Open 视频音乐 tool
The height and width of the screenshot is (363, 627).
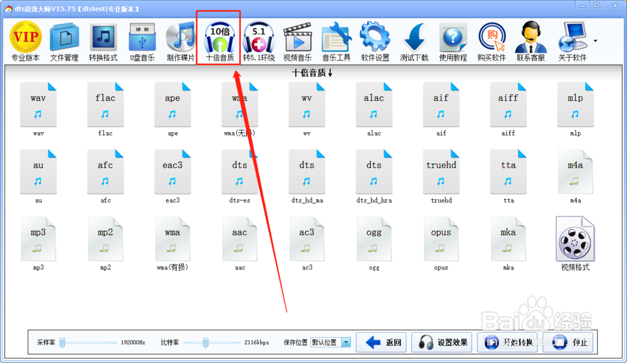click(297, 41)
